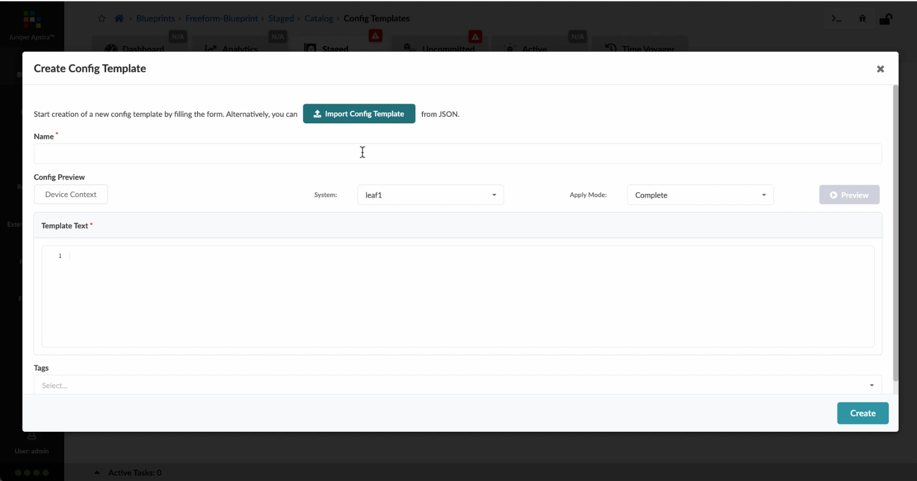This screenshot has width=917, height=481.
Task: Click the red warning badge on Staged tab
Action: 375,36
